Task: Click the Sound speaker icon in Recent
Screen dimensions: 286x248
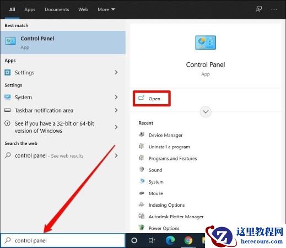Action: tap(142, 169)
